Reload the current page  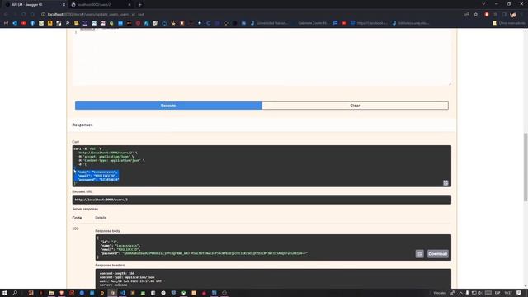click(24, 15)
